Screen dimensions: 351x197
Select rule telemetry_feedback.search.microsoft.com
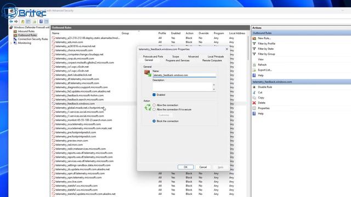[x=80, y=100]
